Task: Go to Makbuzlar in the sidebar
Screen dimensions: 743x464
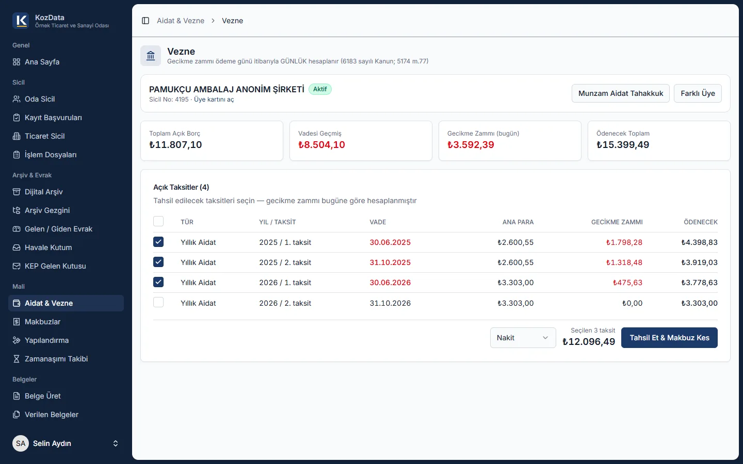Action: click(66, 322)
